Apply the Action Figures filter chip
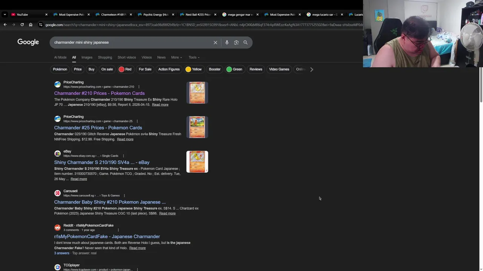The image size is (483, 271). 169,69
